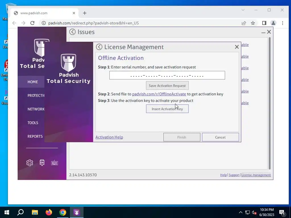Screen dimensions: 291x218
Task: Click the network tray icon
Action: (x=248, y=212)
